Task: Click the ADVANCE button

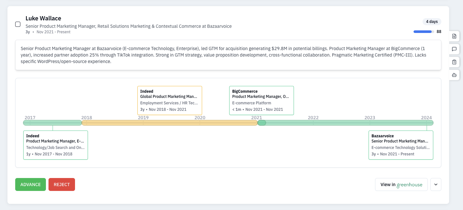Action: pos(30,184)
